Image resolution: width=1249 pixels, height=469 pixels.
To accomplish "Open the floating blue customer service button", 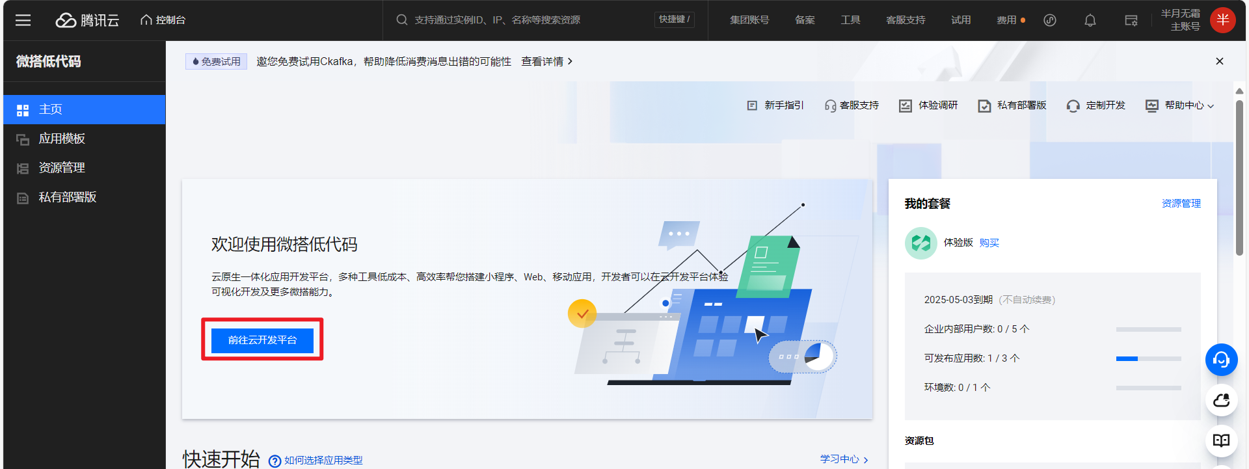I will click(1222, 360).
